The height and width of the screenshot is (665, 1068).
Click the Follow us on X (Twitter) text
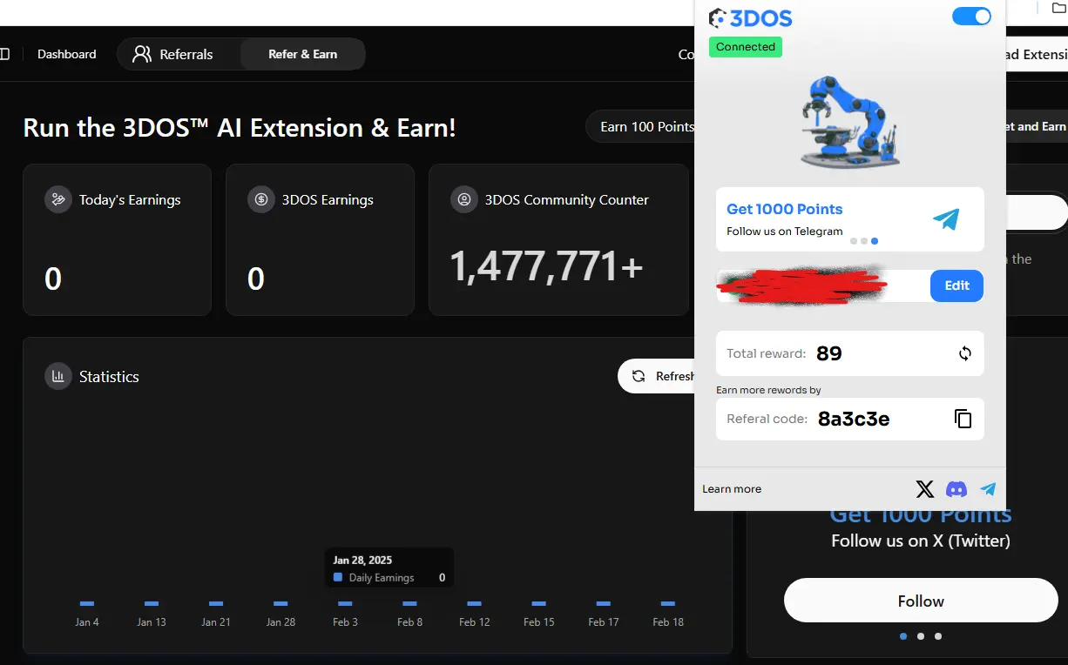921,541
